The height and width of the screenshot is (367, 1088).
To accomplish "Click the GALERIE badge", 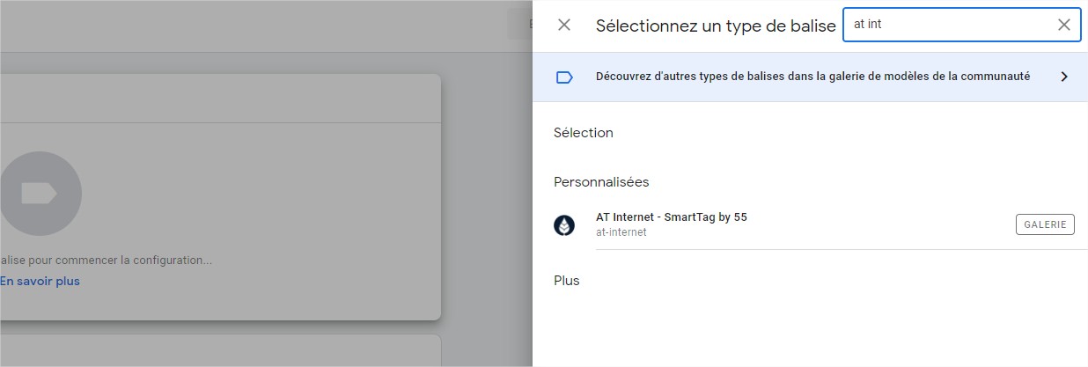I will 1045,225.
